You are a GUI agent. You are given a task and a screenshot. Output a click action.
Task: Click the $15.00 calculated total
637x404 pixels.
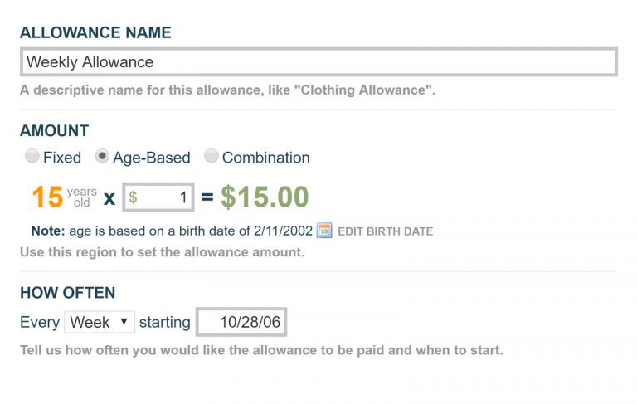(x=265, y=197)
